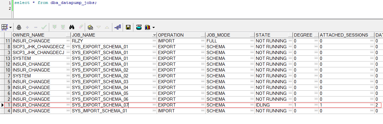383x124 pixels.
Task: Open the dropdown arrow beside the grid icon
Action: tap(10, 27)
